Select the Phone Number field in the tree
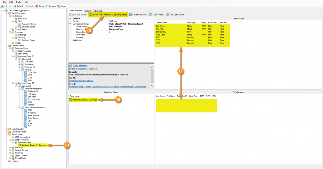The image size is (323, 169). (34, 99)
